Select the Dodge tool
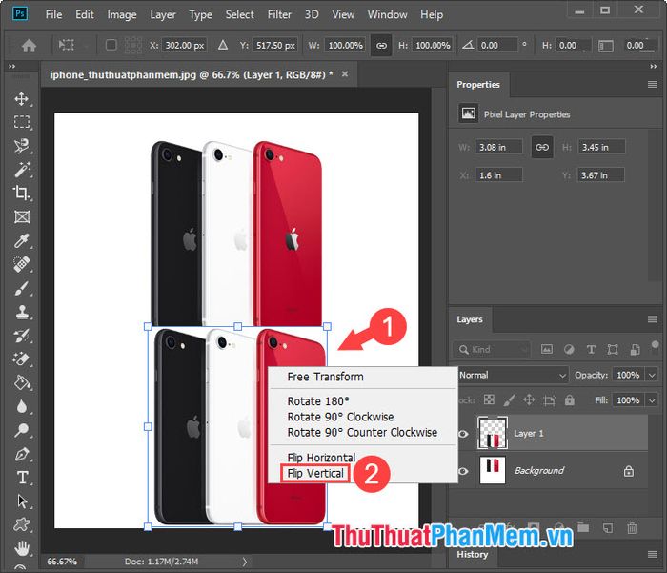Viewport: 667px width, 573px height. point(21,430)
